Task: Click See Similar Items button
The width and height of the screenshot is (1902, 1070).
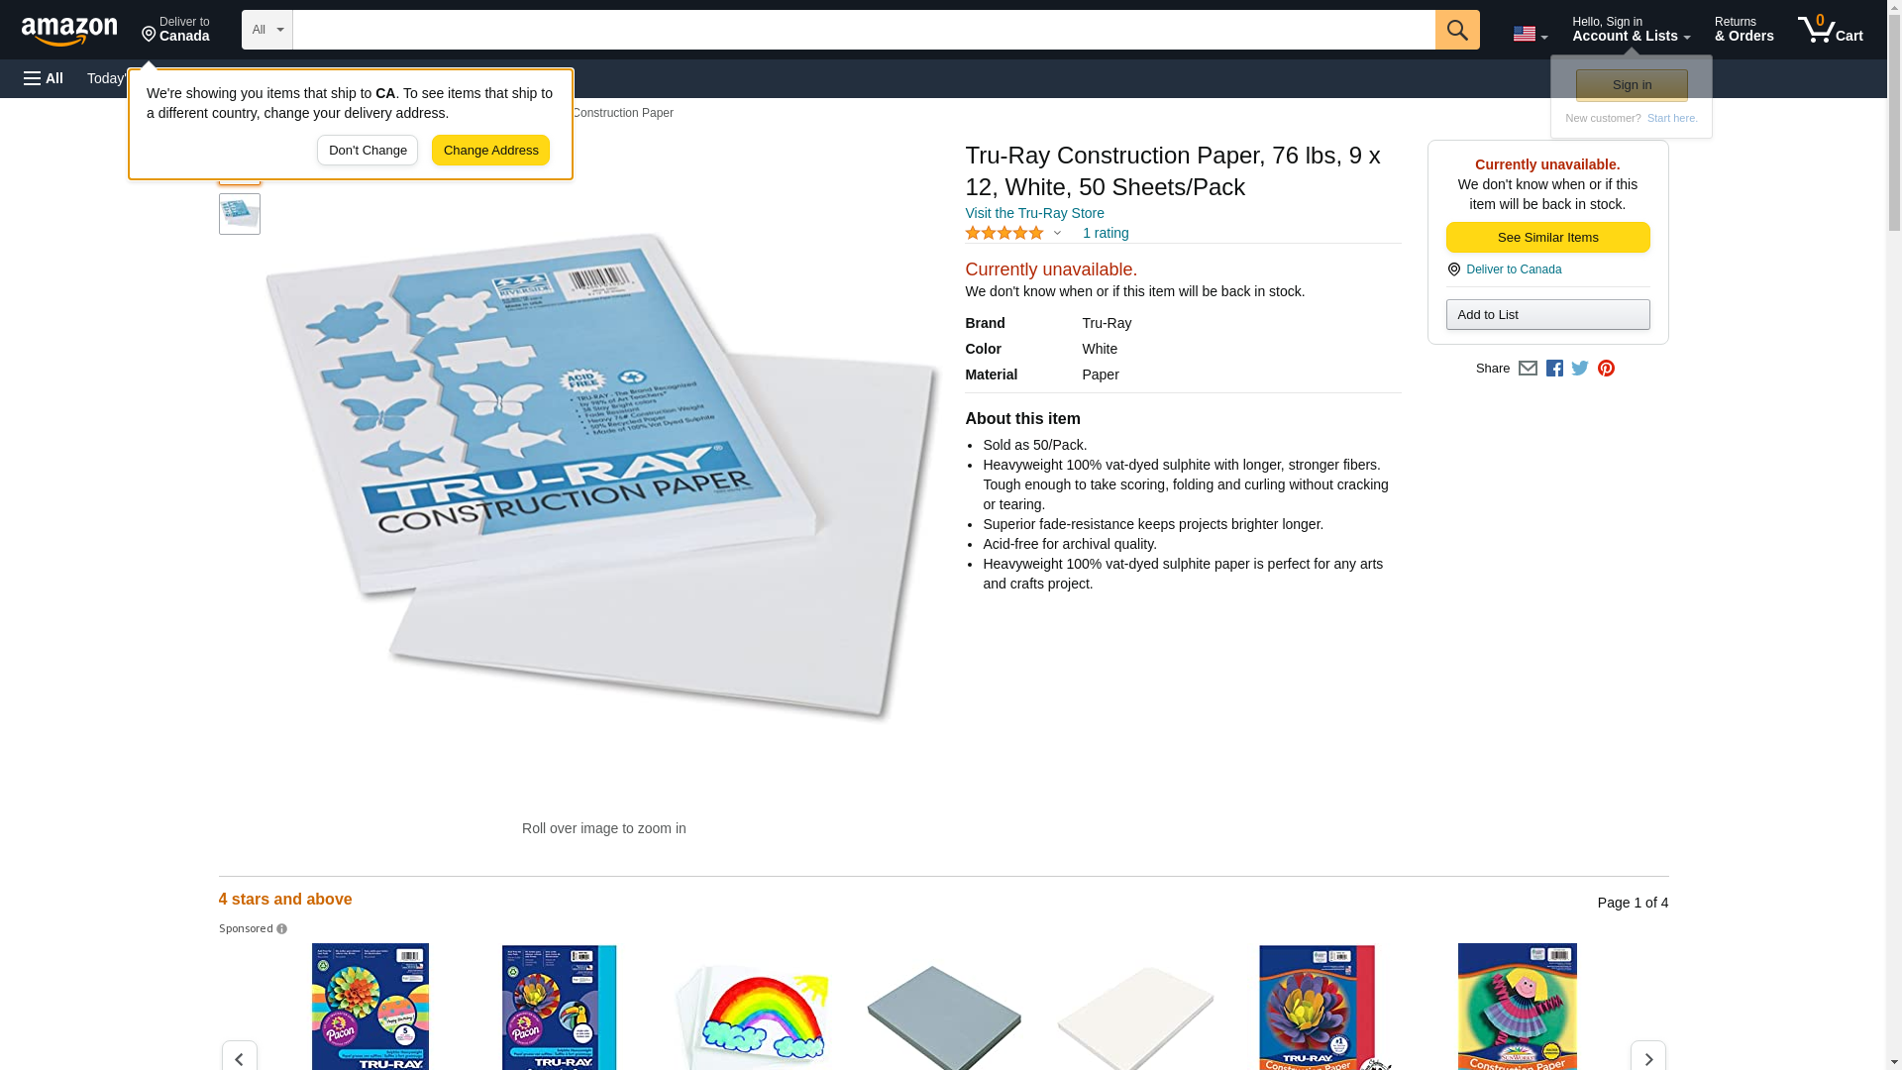Action: click(1547, 238)
